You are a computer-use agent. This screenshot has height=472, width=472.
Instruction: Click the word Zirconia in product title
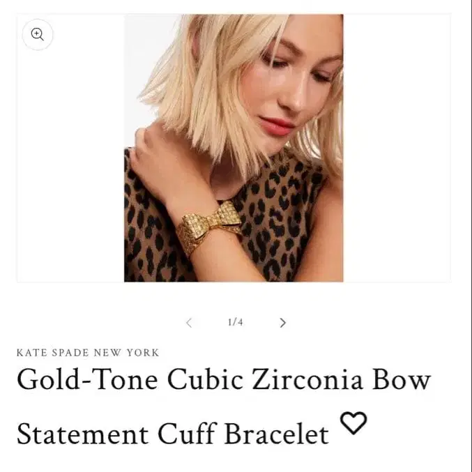(307, 379)
